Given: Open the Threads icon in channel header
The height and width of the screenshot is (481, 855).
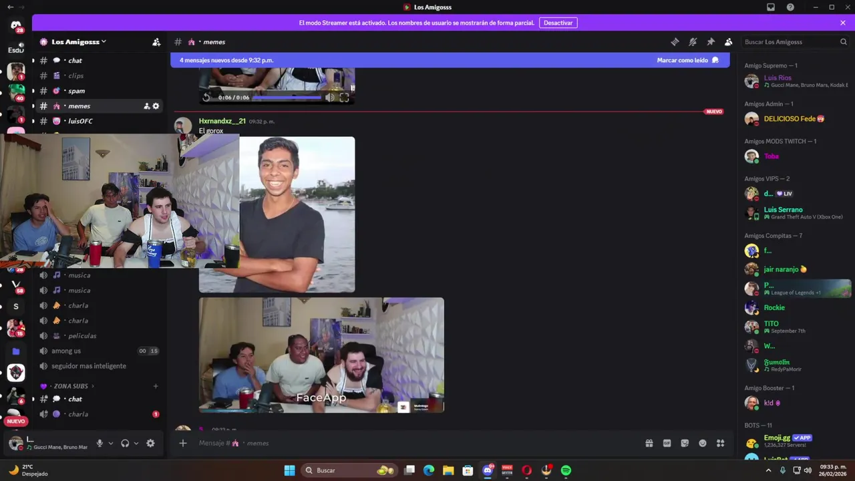Looking at the screenshot, I should [675, 41].
